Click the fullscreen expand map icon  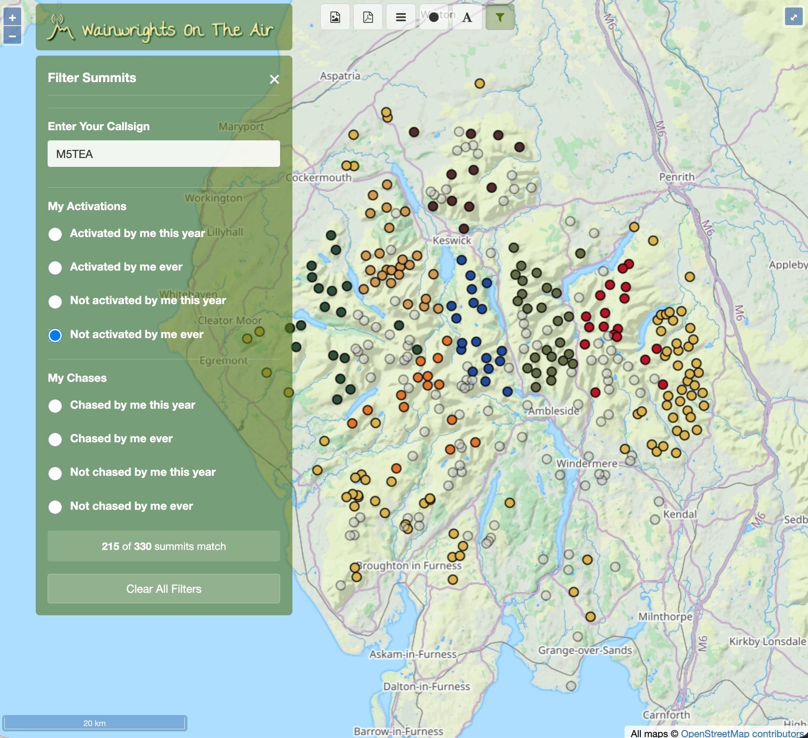pyautogui.click(x=793, y=17)
